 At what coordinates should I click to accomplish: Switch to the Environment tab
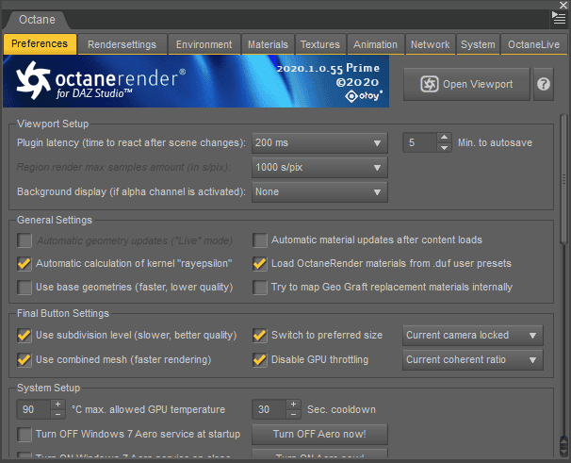[204, 44]
